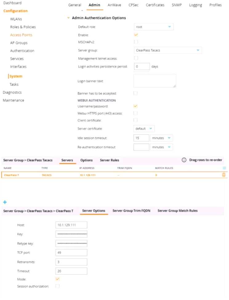Delete the ClearPass T server row
229x300 pixels.
point(224,175)
